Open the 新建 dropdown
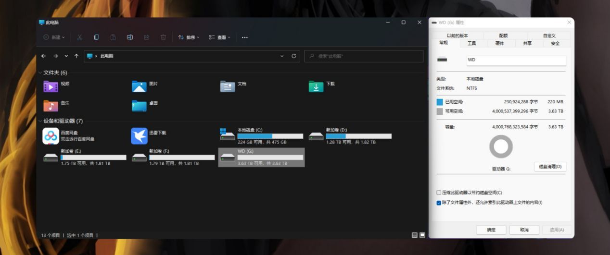 point(54,37)
